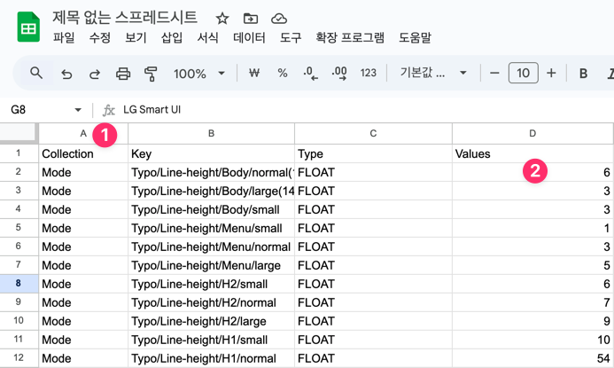Check the cloud save status icon
This screenshot has height=368, width=614.
(x=279, y=18)
